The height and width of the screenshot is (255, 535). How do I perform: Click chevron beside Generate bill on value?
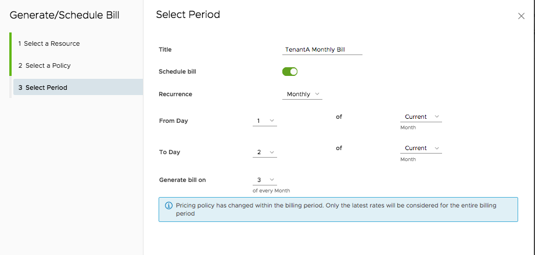[x=272, y=180]
